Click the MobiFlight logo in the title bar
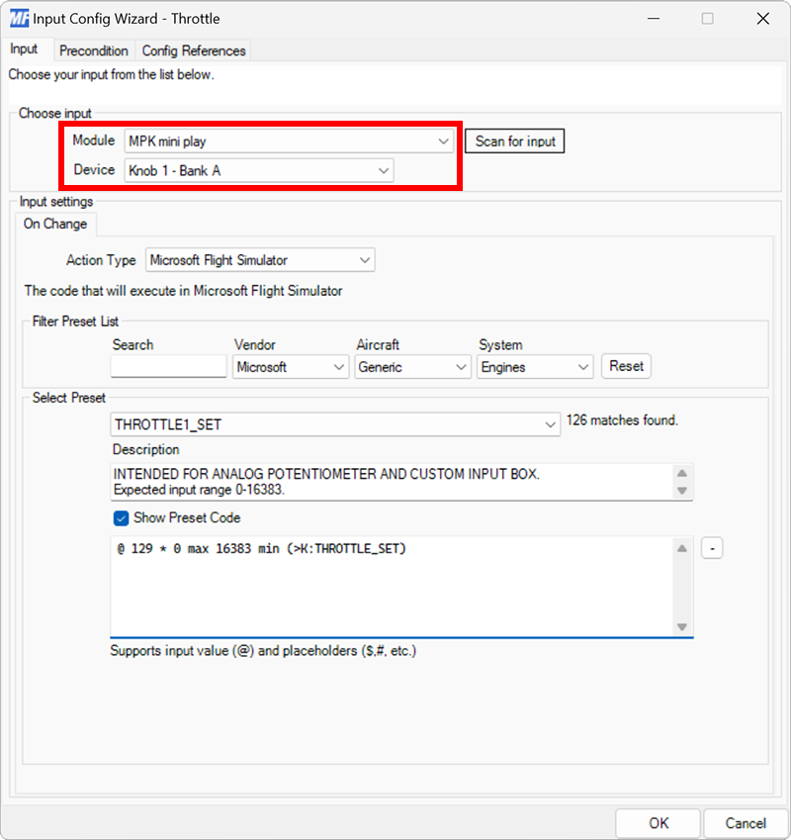791x840 pixels. [18, 18]
